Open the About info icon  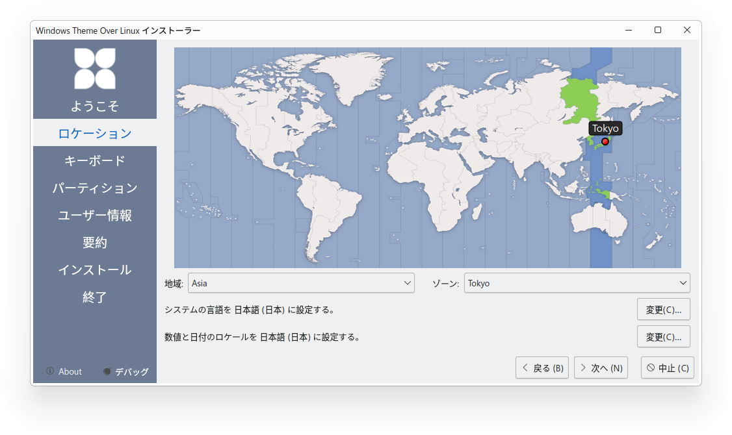click(50, 371)
